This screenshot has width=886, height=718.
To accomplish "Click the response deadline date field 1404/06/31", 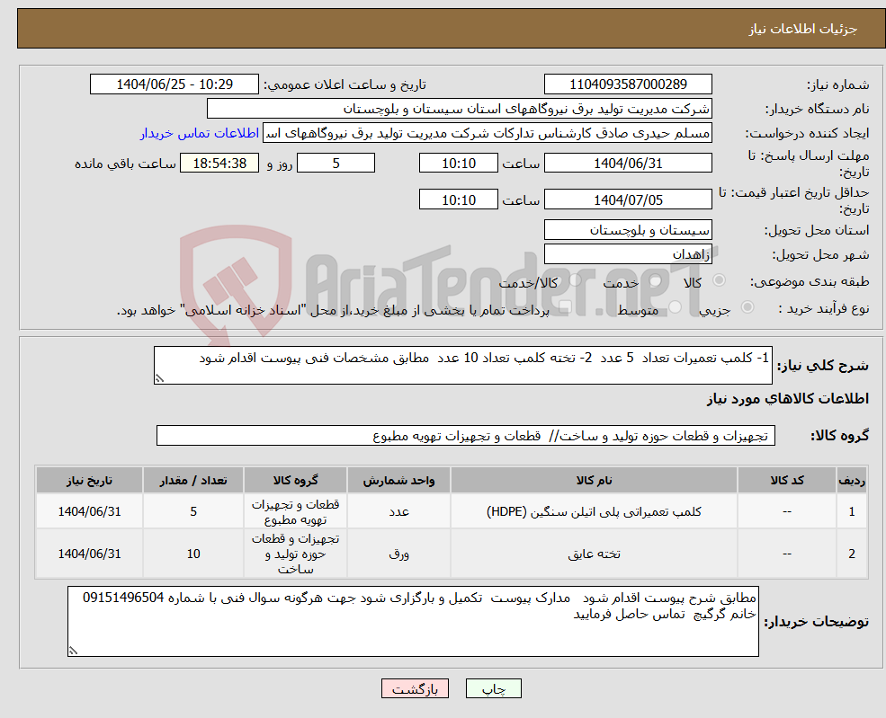I will (x=630, y=163).
